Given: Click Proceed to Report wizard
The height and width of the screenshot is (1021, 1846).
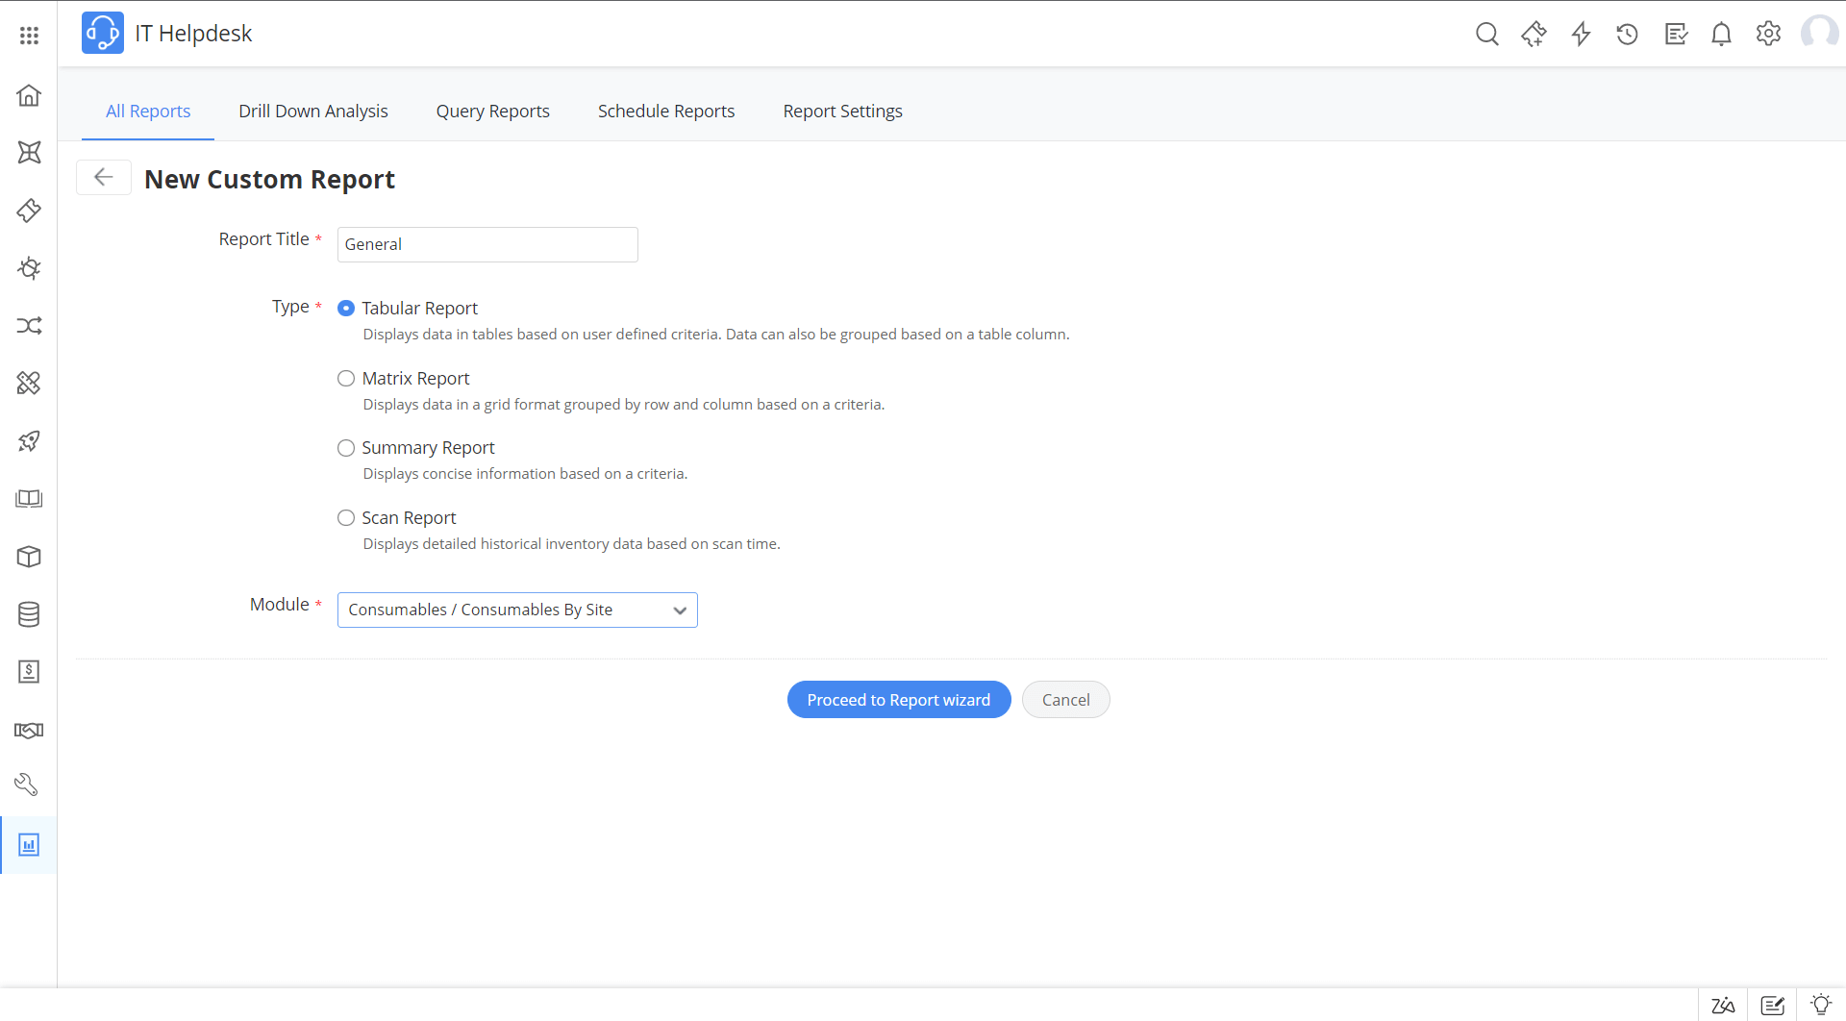Looking at the screenshot, I should [899, 699].
